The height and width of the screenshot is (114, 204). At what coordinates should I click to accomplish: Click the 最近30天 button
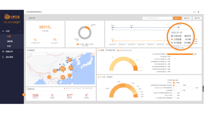tap(187, 18)
